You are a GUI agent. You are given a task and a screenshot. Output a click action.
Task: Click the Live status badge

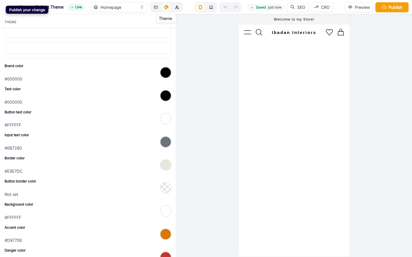click(76, 7)
